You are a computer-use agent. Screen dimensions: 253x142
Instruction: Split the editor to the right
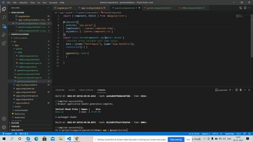pos(245,8)
